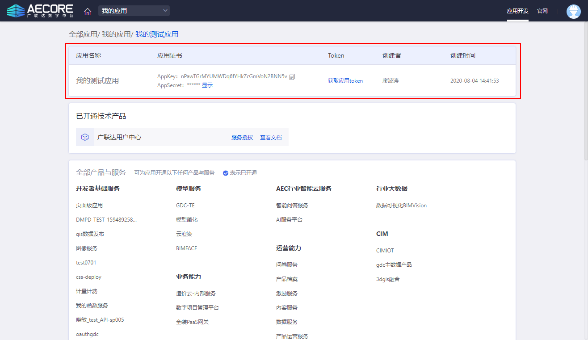Choose 数据可视化BIMVision under 行业大数据
The image size is (588, 340).
401,206
